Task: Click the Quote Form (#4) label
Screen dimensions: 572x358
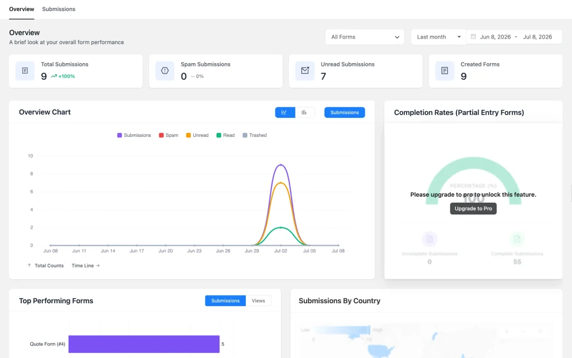Action: (47, 344)
